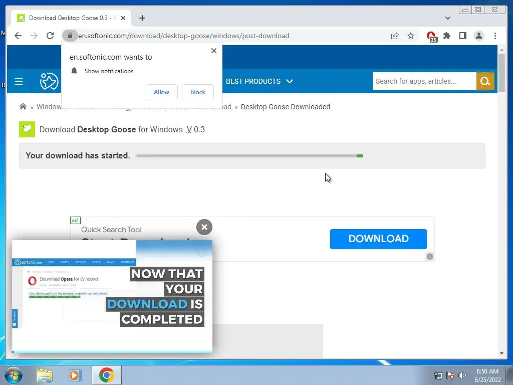Go back to the previous page

click(x=18, y=36)
